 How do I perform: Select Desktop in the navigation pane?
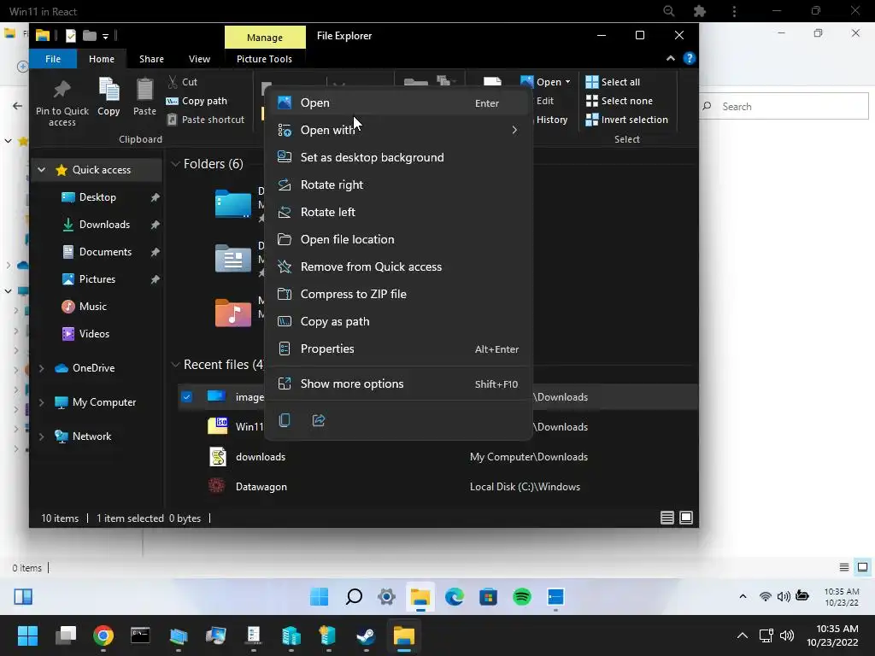(97, 197)
